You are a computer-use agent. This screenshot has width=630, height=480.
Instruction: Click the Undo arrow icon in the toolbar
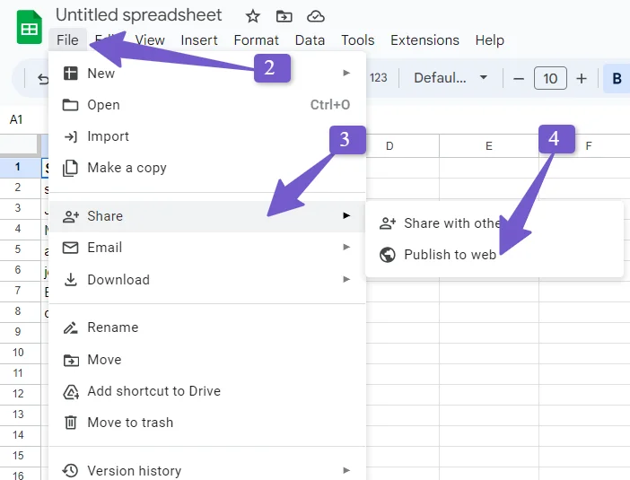point(43,79)
